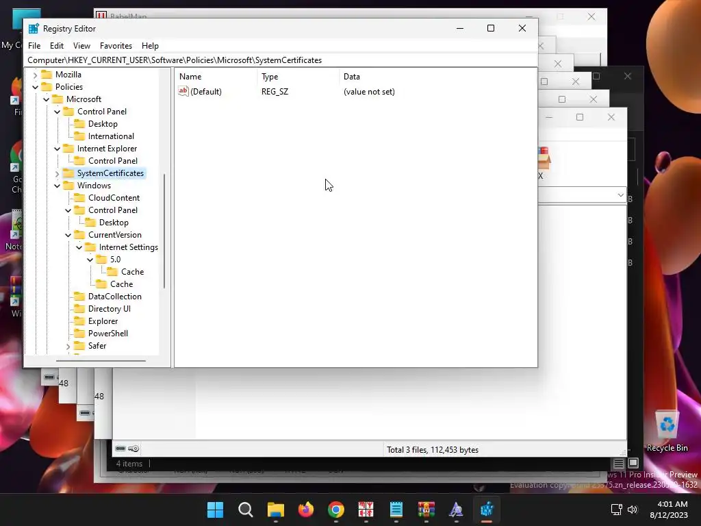Open the Notepad taskbar icon
The height and width of the screenshot is (526, 701).
396,510
